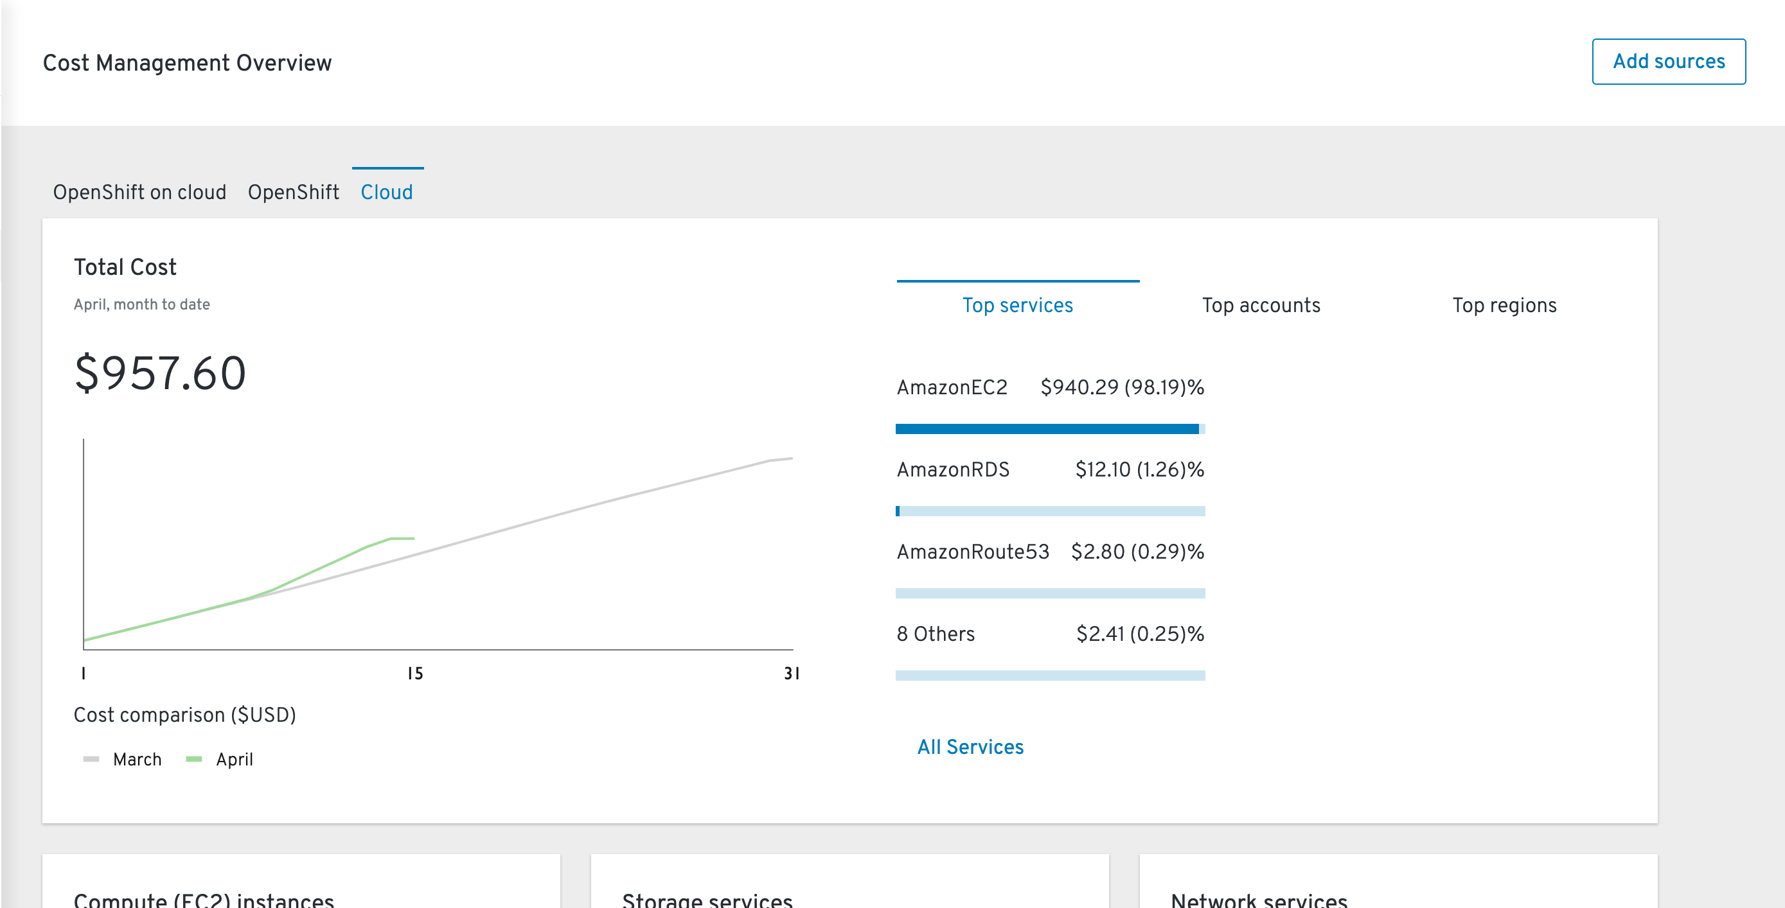Viewport: 1785px width, 908px height.
Task: Click the April, month to date subtitle
Action: pyautogui.click(x=141, y=304)
